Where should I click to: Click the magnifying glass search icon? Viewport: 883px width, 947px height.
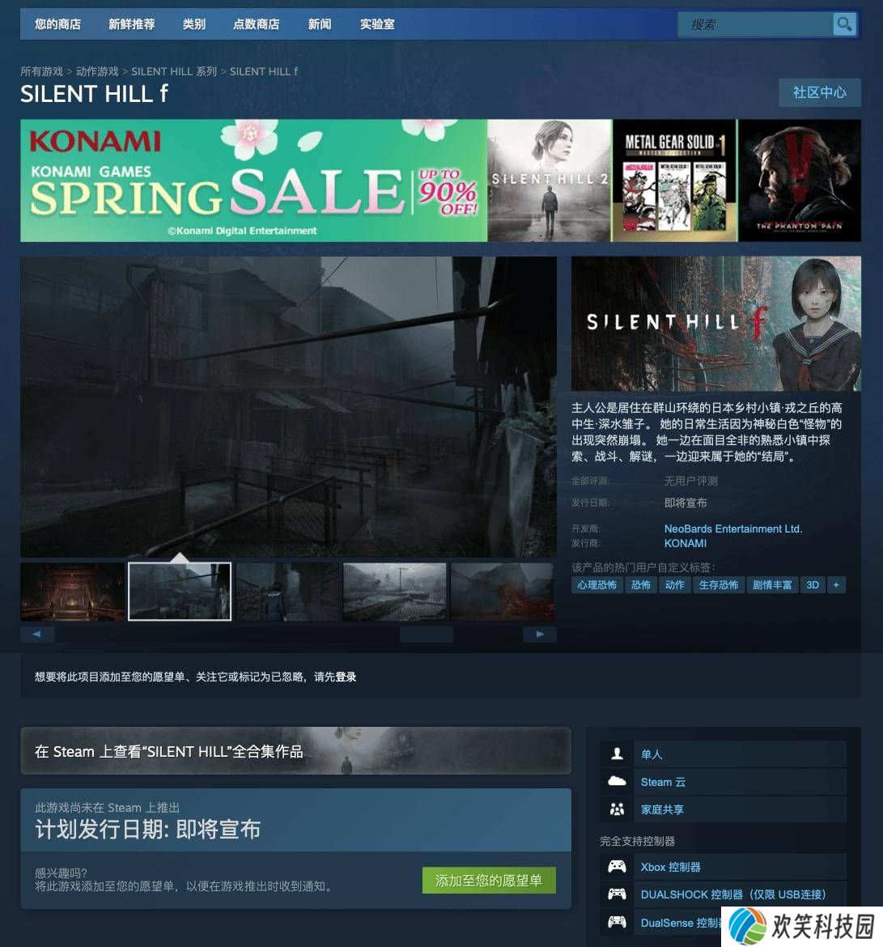[x=844, y=24]
